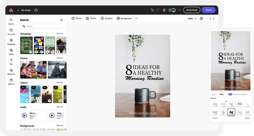This screenshot has width=254, height=136.
Task: Play the 'King...' audio track
Action: pos(52,115)
